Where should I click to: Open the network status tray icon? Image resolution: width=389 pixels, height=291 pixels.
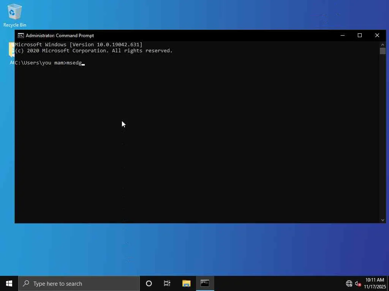(x=349, y=283)
